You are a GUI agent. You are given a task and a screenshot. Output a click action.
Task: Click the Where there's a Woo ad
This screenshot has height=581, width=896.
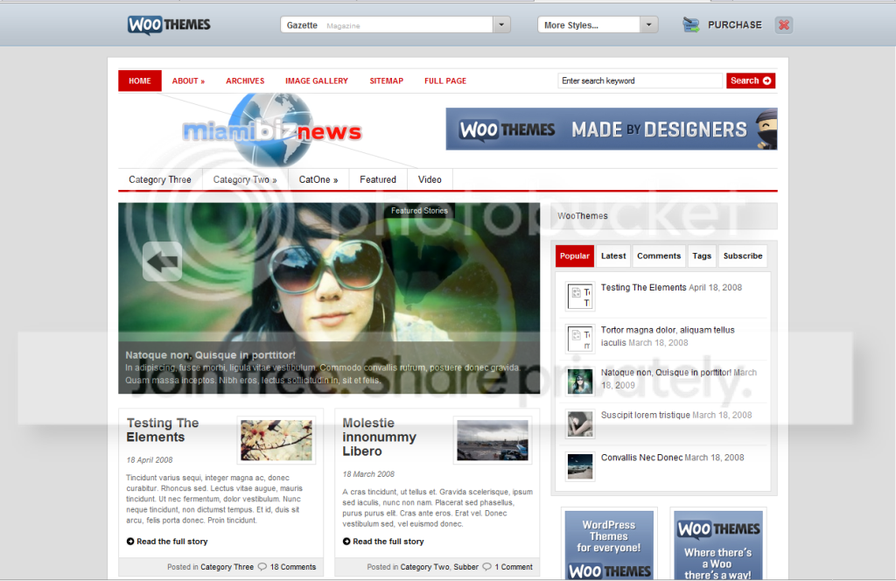pos(718,546)
